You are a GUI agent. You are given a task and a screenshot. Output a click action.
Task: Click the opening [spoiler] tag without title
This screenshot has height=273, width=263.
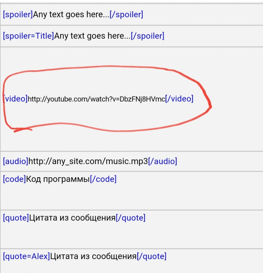point(18,14)
